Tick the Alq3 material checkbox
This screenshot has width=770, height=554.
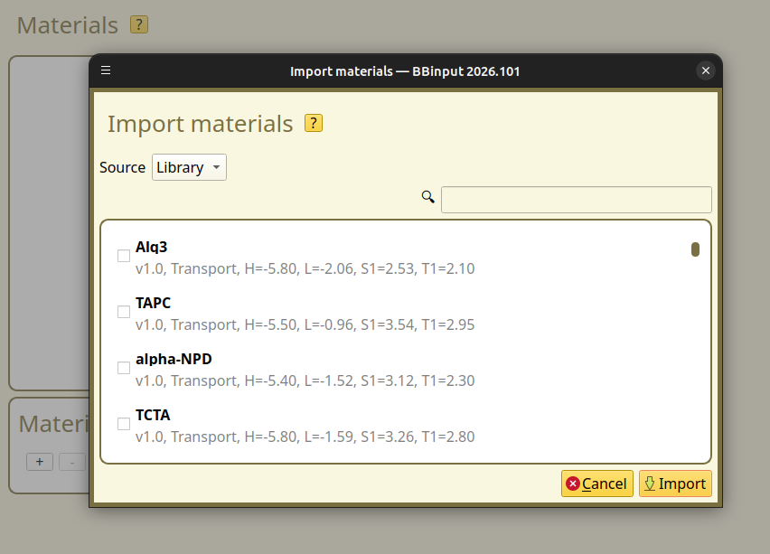tap(124, 256)
